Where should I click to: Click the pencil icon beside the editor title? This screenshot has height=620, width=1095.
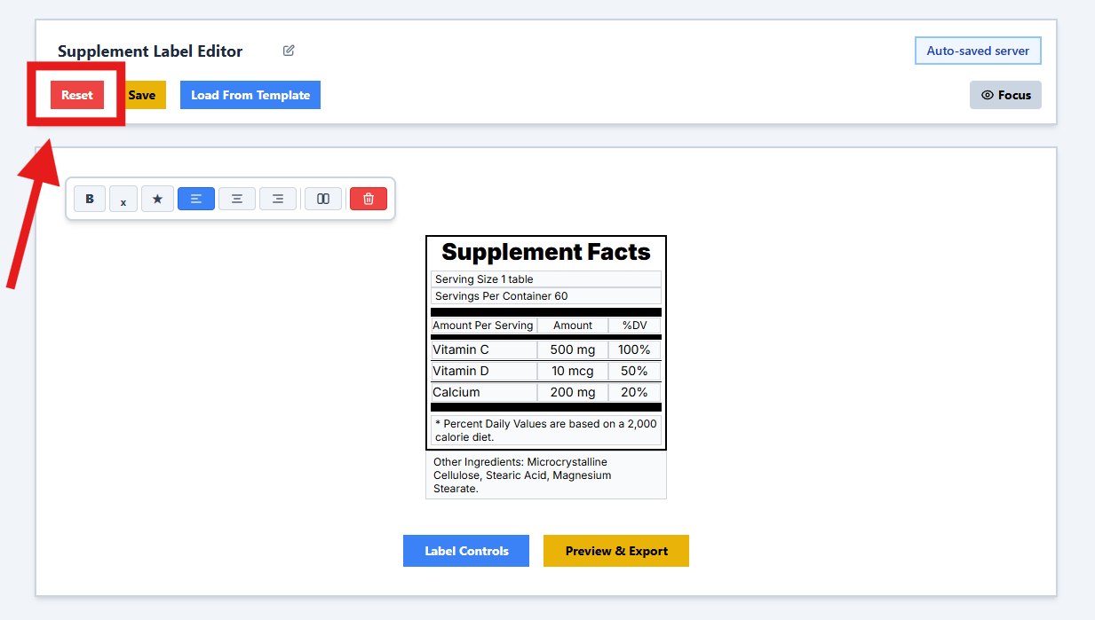(x=289, y=51)
